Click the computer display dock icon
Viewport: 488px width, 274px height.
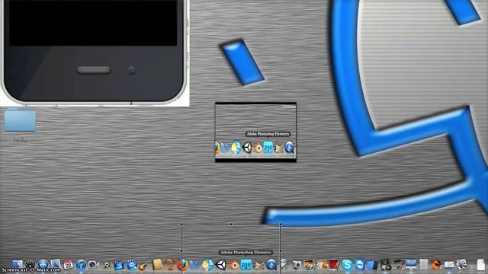411,265
